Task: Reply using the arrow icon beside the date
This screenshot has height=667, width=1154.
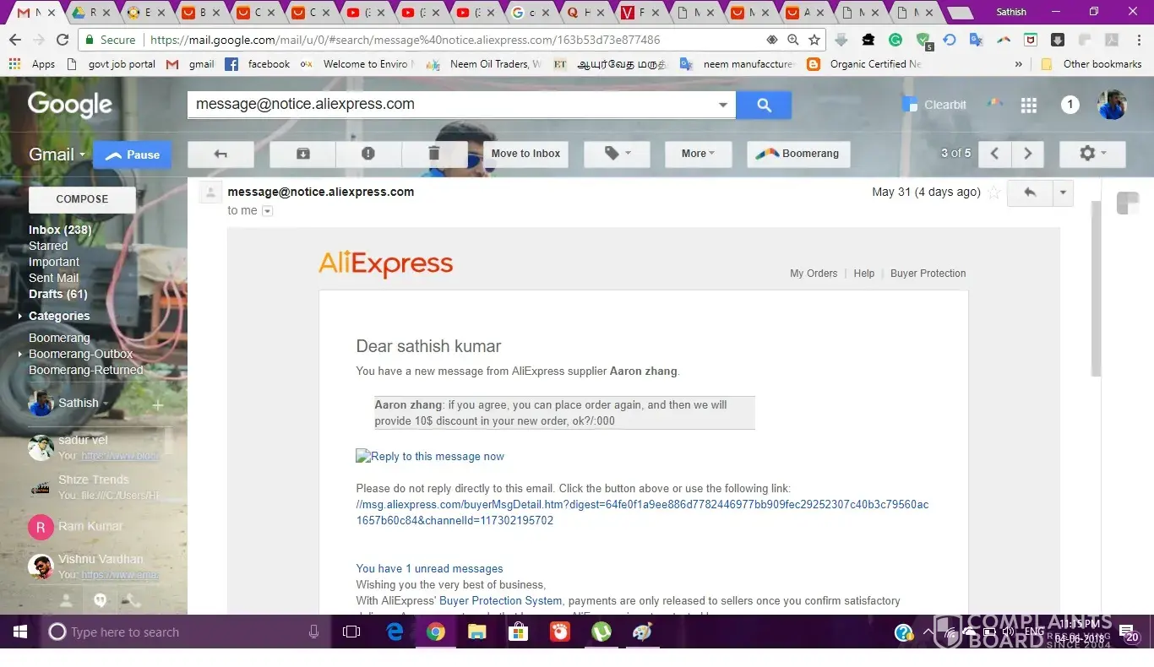Action: point(1029,193)
